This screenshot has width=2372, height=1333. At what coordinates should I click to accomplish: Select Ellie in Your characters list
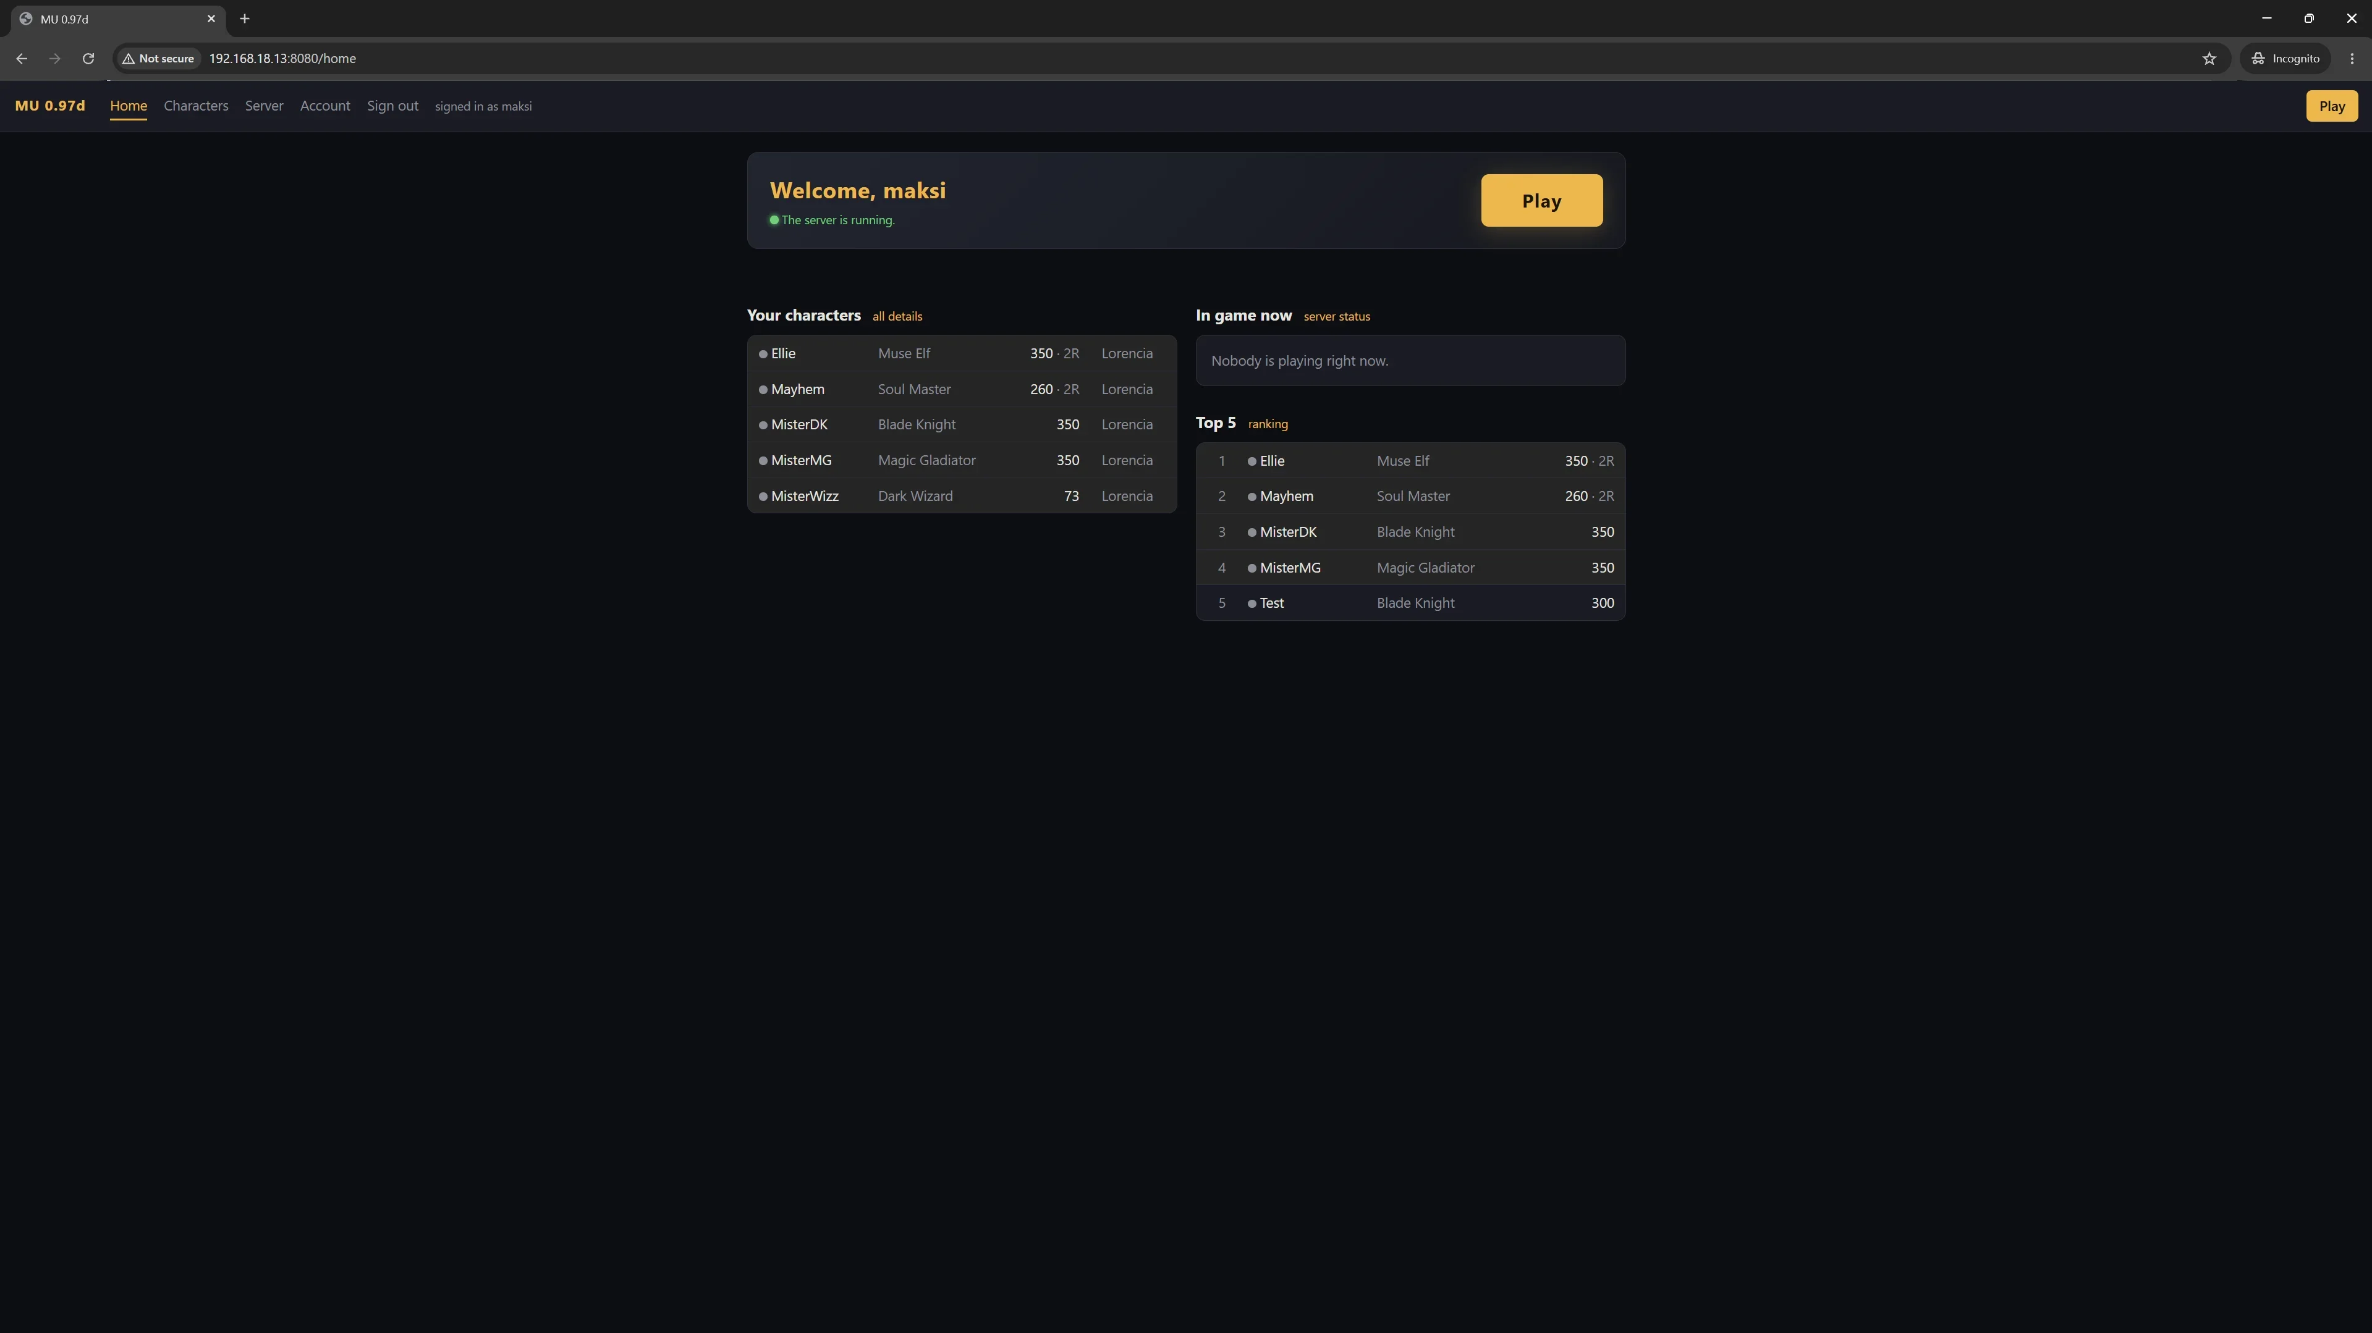pyautogui.click(x=961, y=353)
